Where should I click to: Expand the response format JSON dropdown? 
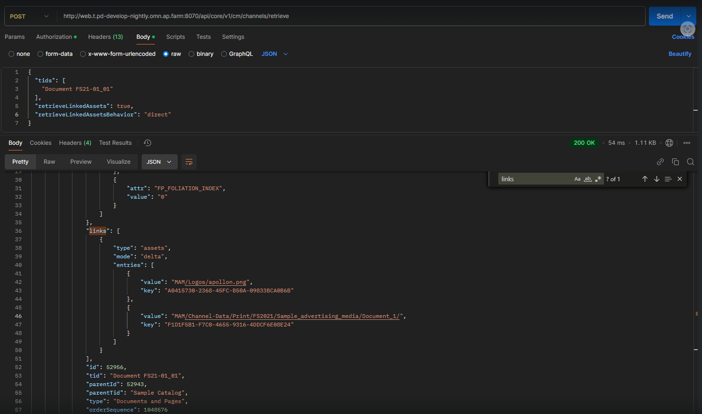click(x=159, y=162)
